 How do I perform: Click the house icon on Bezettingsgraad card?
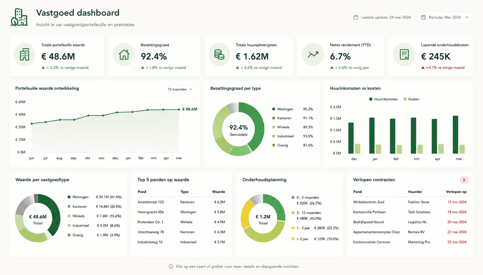click(124, 55)
